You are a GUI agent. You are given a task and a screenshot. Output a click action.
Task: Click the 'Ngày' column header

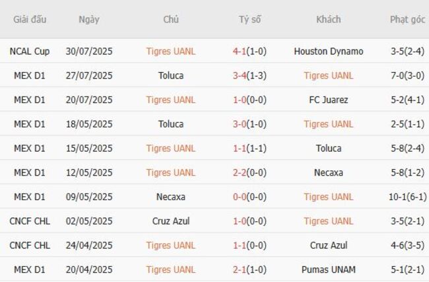(89, 19)
